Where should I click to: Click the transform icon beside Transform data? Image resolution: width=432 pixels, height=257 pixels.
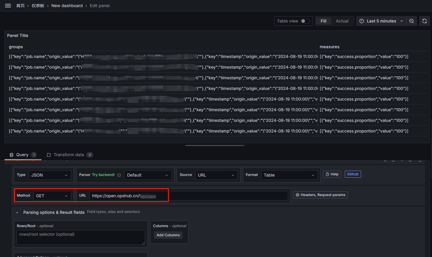(x=48, y=154)
